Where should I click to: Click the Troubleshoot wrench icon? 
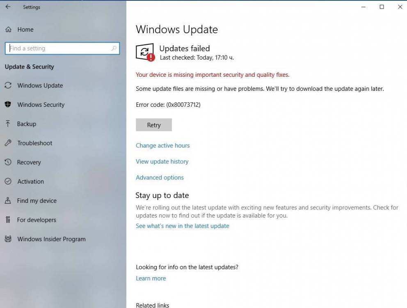[8, 143]
